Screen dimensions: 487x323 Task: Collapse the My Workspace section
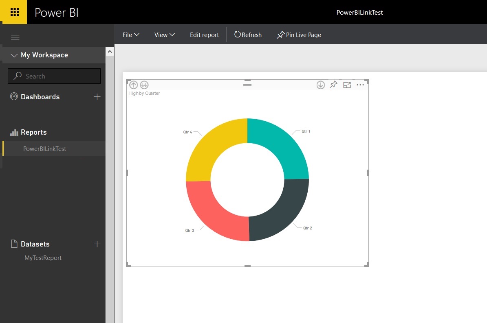pyautogui.click(x=14, y=55)
